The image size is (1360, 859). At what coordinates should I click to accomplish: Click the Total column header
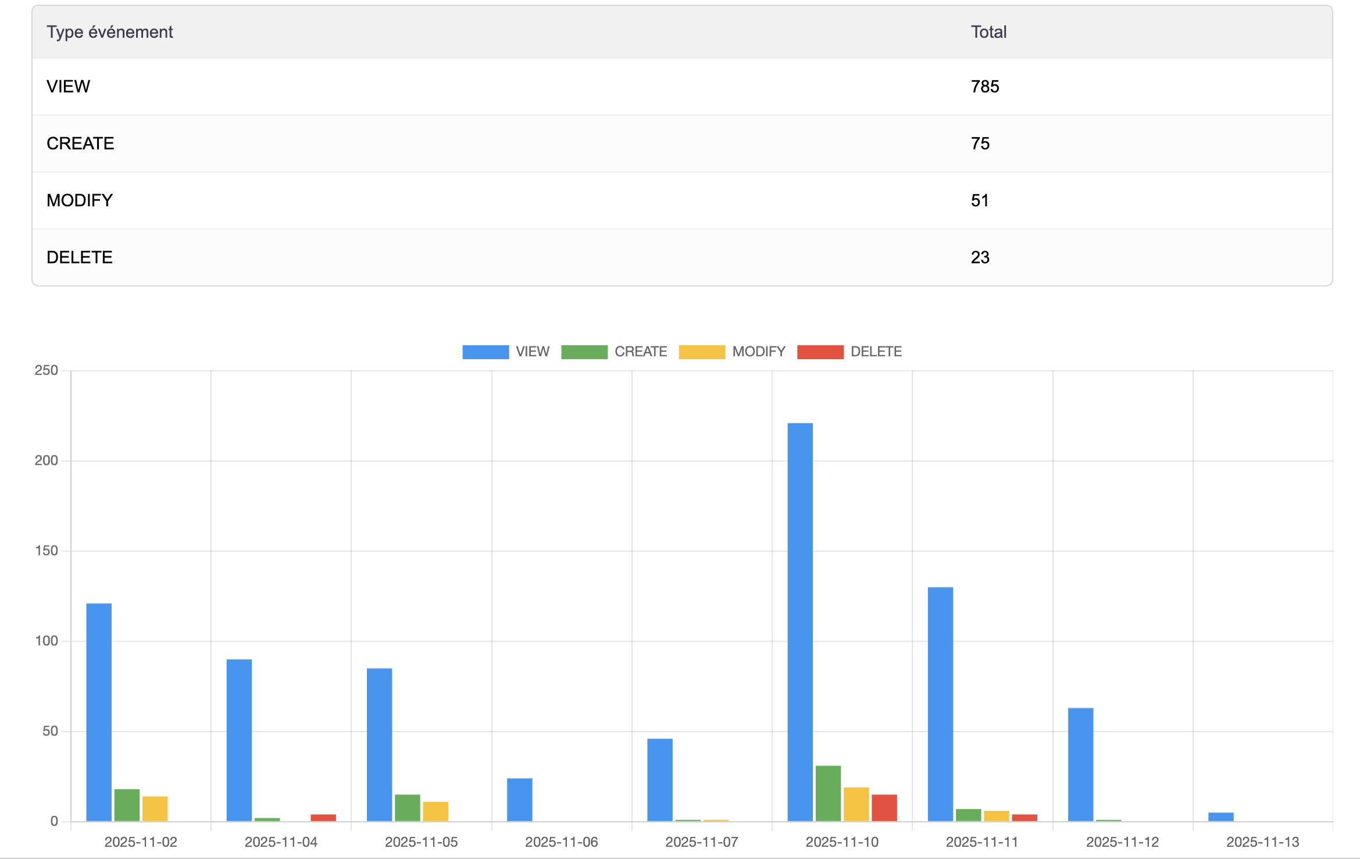[x=988, y=32]
